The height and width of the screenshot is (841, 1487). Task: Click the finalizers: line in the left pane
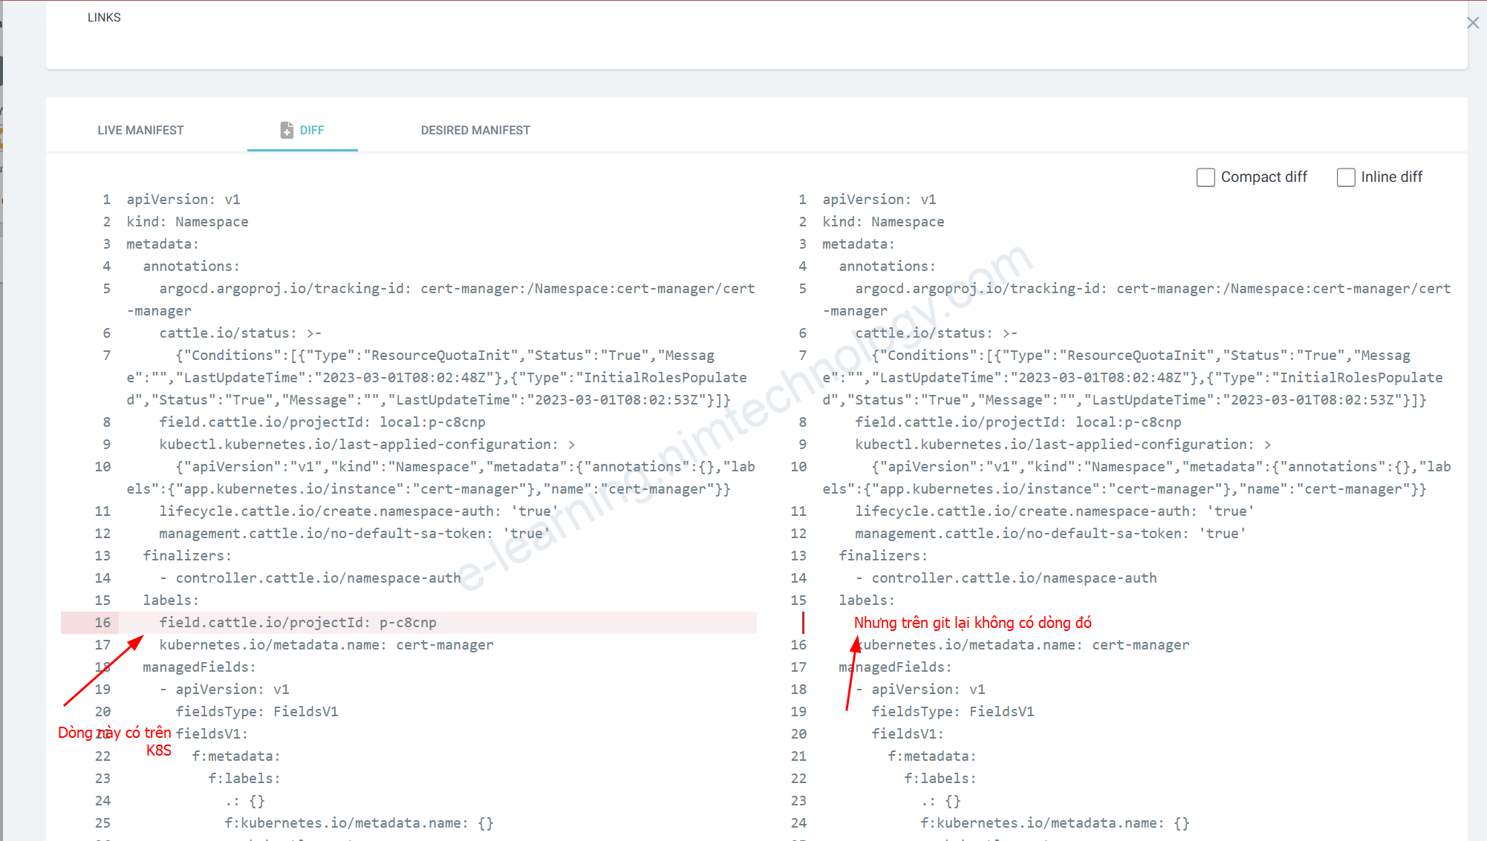[x=187, y=556]
